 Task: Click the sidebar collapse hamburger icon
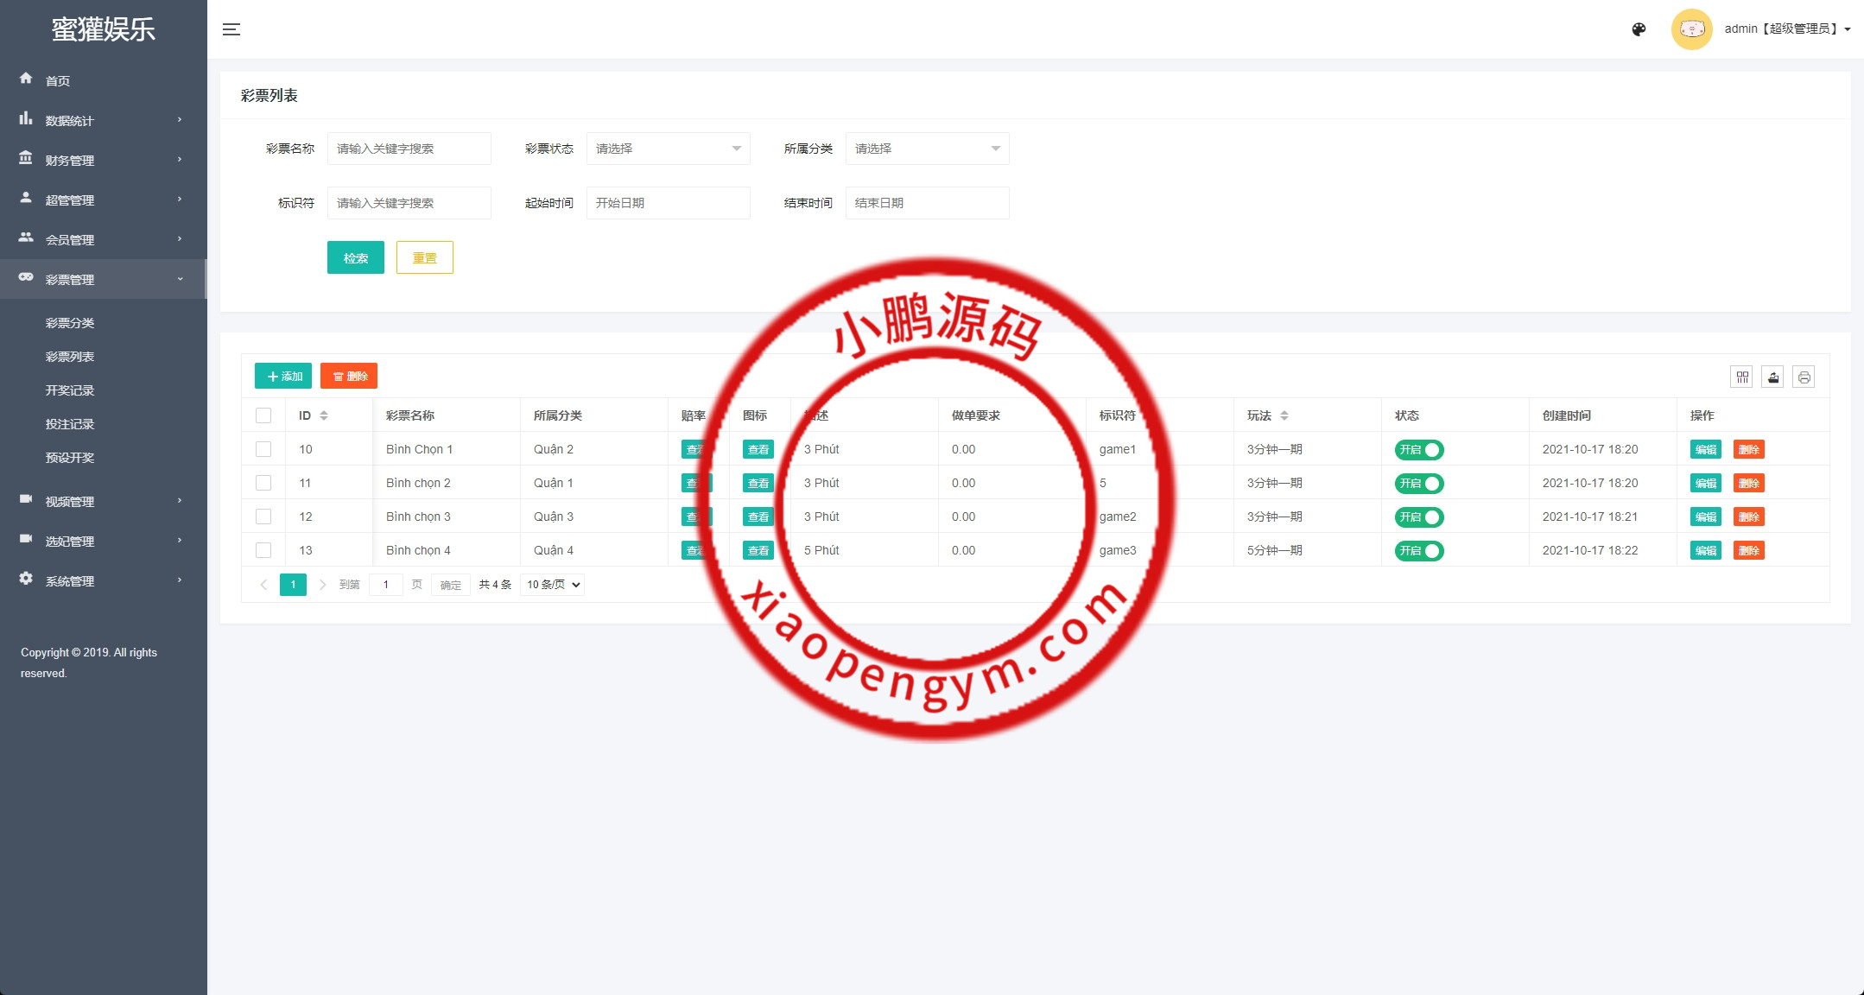click(231, 29)
